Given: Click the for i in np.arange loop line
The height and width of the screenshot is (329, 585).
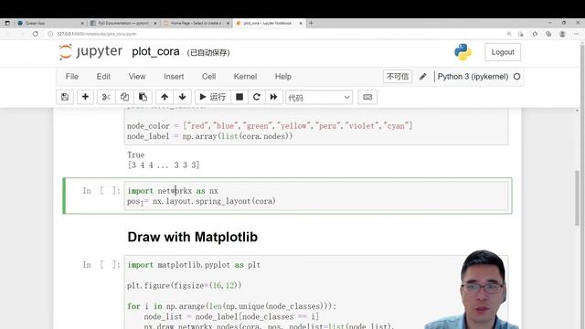Looking at the screenshot, I should (x=231, y=306).
